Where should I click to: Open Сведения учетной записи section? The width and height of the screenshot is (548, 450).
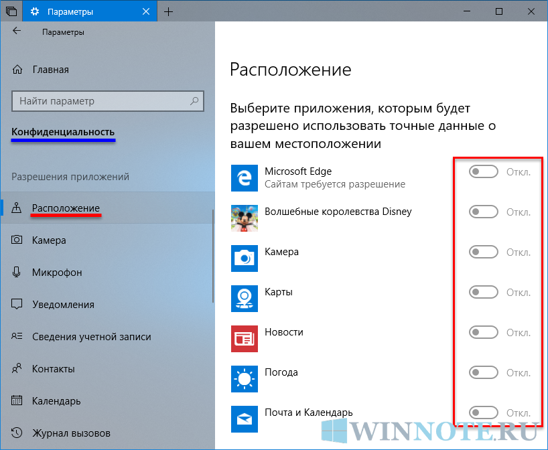[108, 336]
